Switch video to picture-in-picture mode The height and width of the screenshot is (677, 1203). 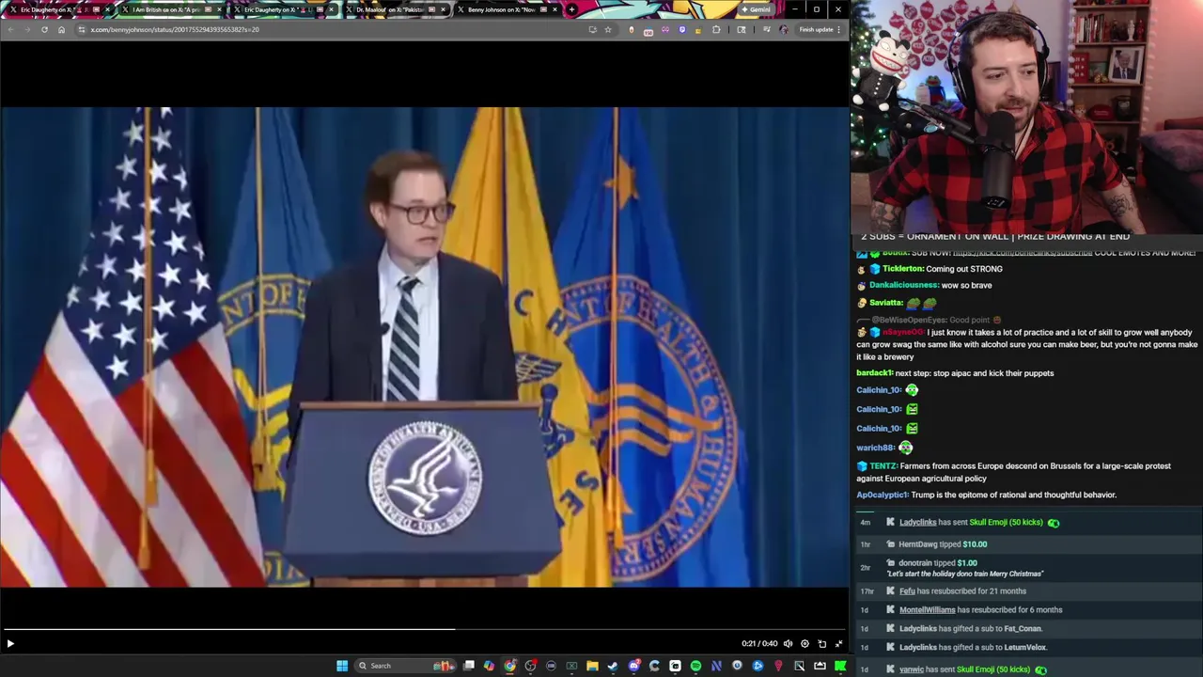[821, 644]
